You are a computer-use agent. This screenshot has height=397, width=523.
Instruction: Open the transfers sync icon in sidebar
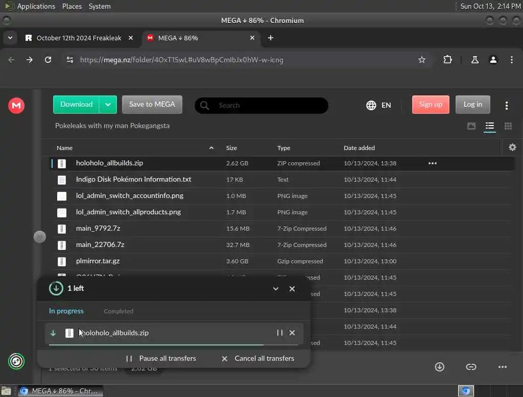tap(16, 361)
